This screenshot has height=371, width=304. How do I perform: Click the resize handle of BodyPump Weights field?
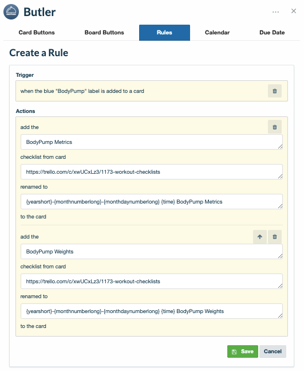(280, 256)
